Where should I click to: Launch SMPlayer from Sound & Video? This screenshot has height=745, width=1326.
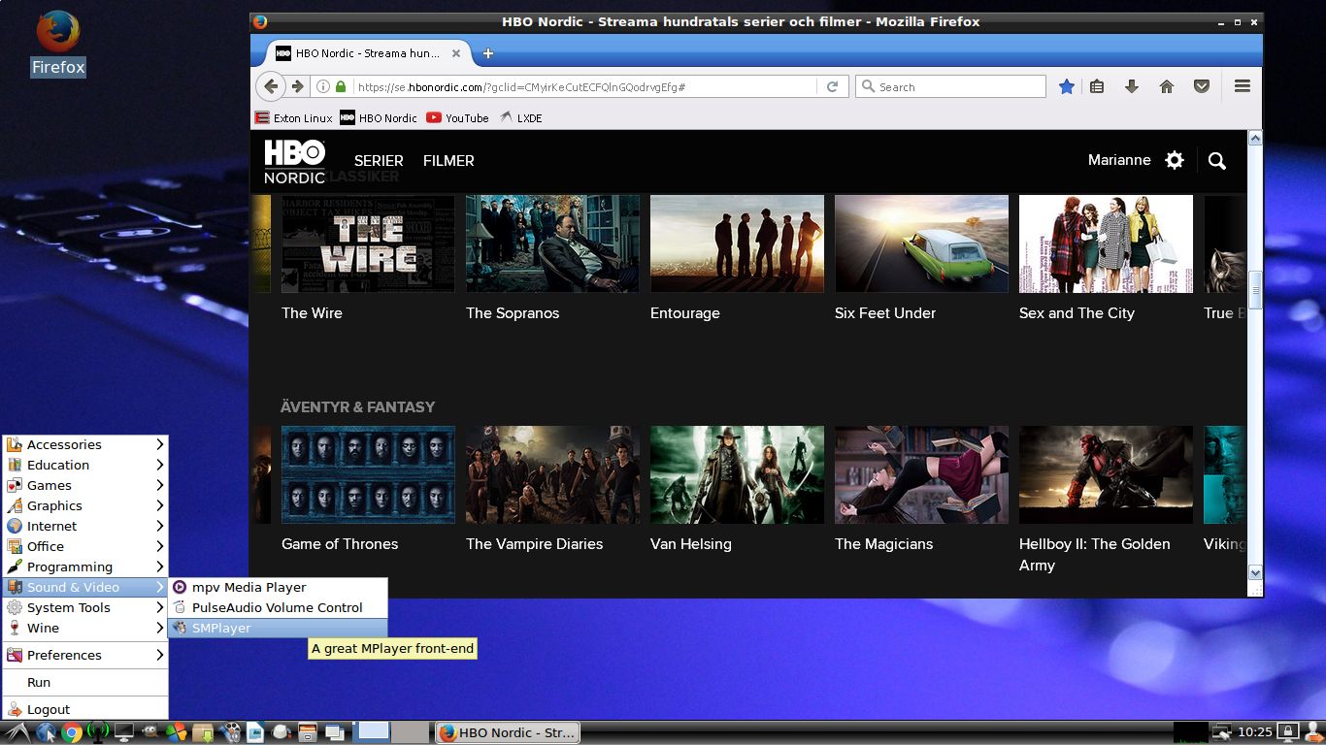tap(278, 628)
